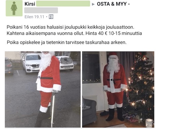Image resolution: width=180 pixels, height=129 pixels.
Task: Click the group audience icon beside timestamp
Action: click(51, 17)
